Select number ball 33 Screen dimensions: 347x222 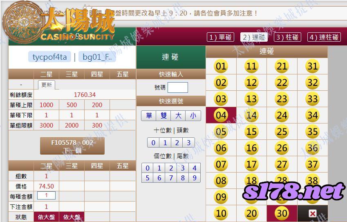click(313, 99)
